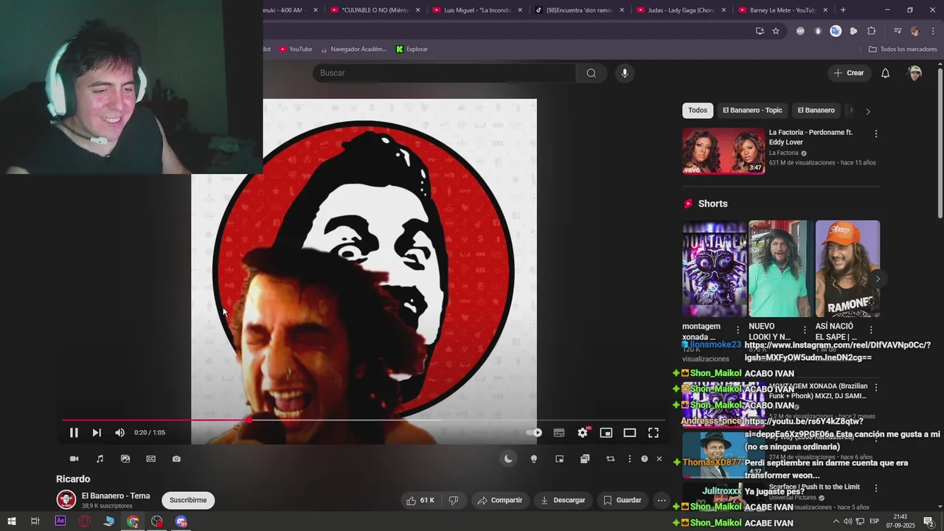Toggle dark mode moon icon below the player
Image resolution: width=944 pixels, height=531 pixels.
[508, 459]
